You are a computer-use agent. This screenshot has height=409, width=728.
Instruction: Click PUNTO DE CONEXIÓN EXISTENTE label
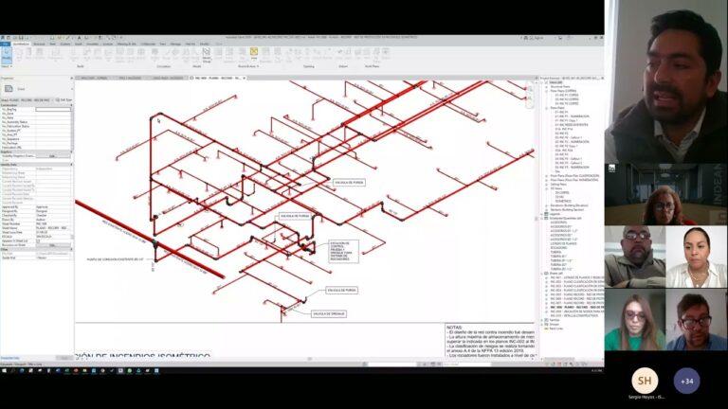tap(115, 259)
